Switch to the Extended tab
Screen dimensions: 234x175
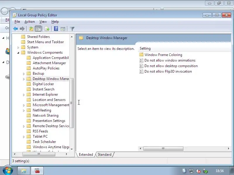tap(86, 155)
